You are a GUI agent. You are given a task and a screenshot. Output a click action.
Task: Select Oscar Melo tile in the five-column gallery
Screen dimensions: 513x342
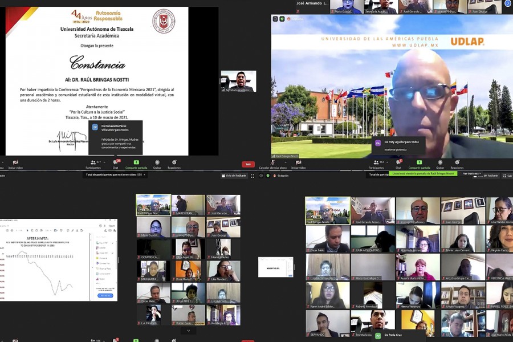tap(328, 239)
